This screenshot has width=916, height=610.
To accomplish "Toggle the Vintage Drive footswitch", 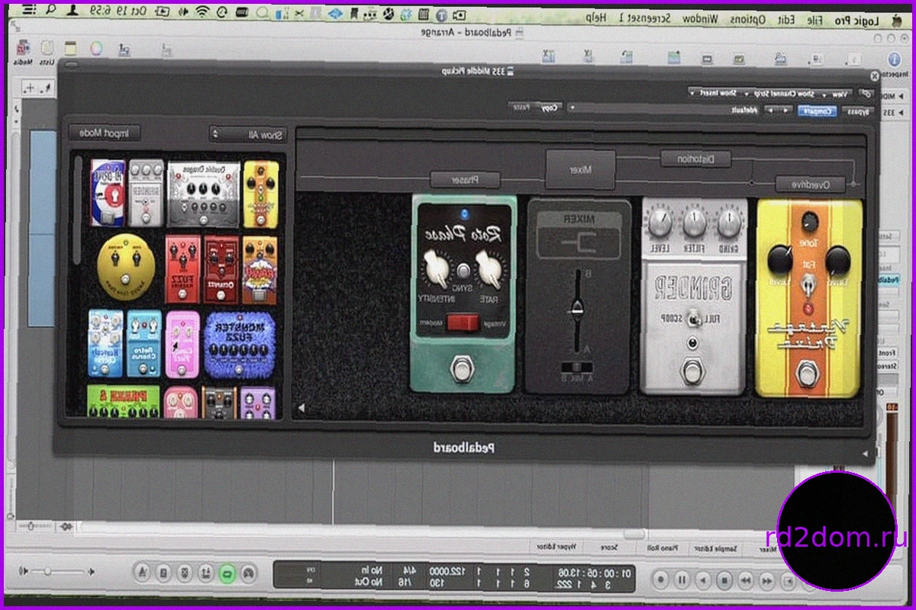I will (x=806, y=375).
